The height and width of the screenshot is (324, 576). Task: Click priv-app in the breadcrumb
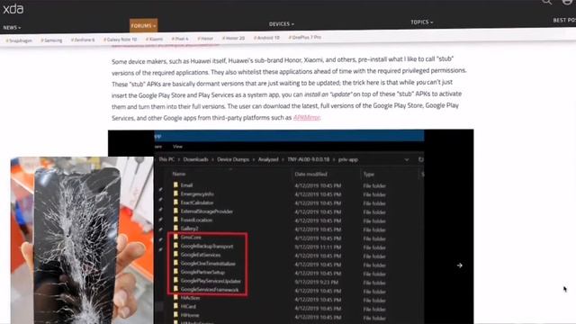pos(348,159)
